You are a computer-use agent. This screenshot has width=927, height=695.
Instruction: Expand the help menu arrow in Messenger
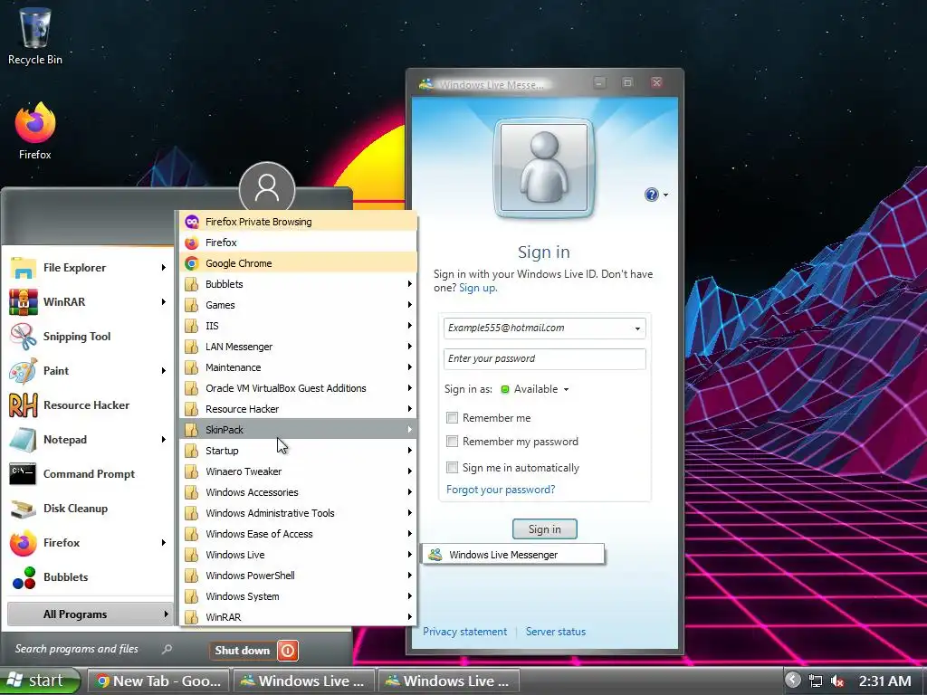pyautogui.click(x=665, y=195)
